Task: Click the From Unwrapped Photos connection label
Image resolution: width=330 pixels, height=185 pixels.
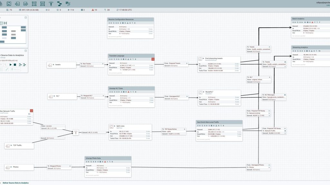Action: (x=258, y=167)
